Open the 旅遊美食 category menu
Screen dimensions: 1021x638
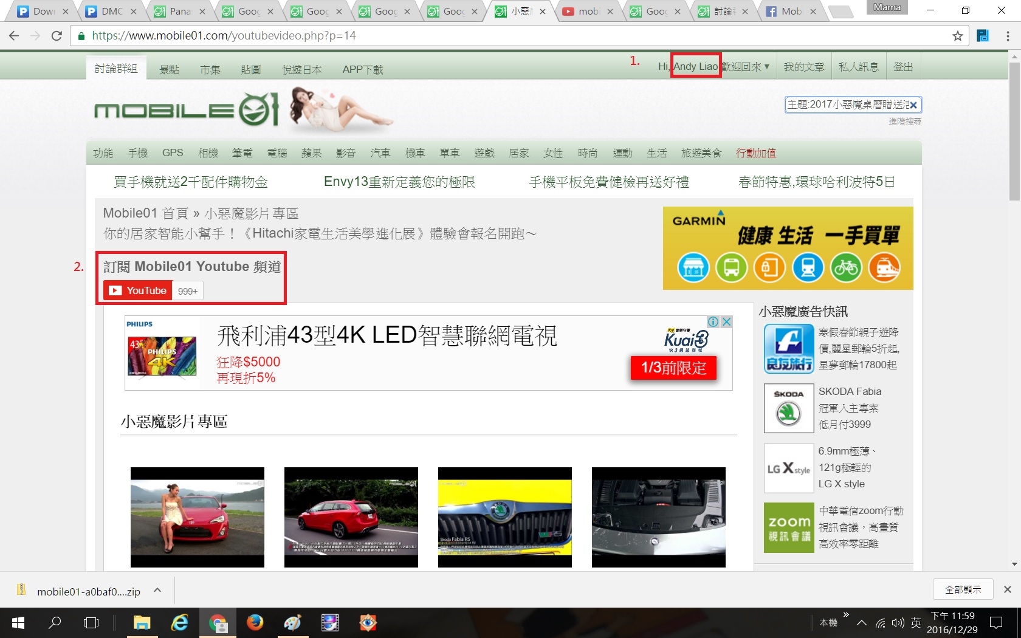point(701,153)
